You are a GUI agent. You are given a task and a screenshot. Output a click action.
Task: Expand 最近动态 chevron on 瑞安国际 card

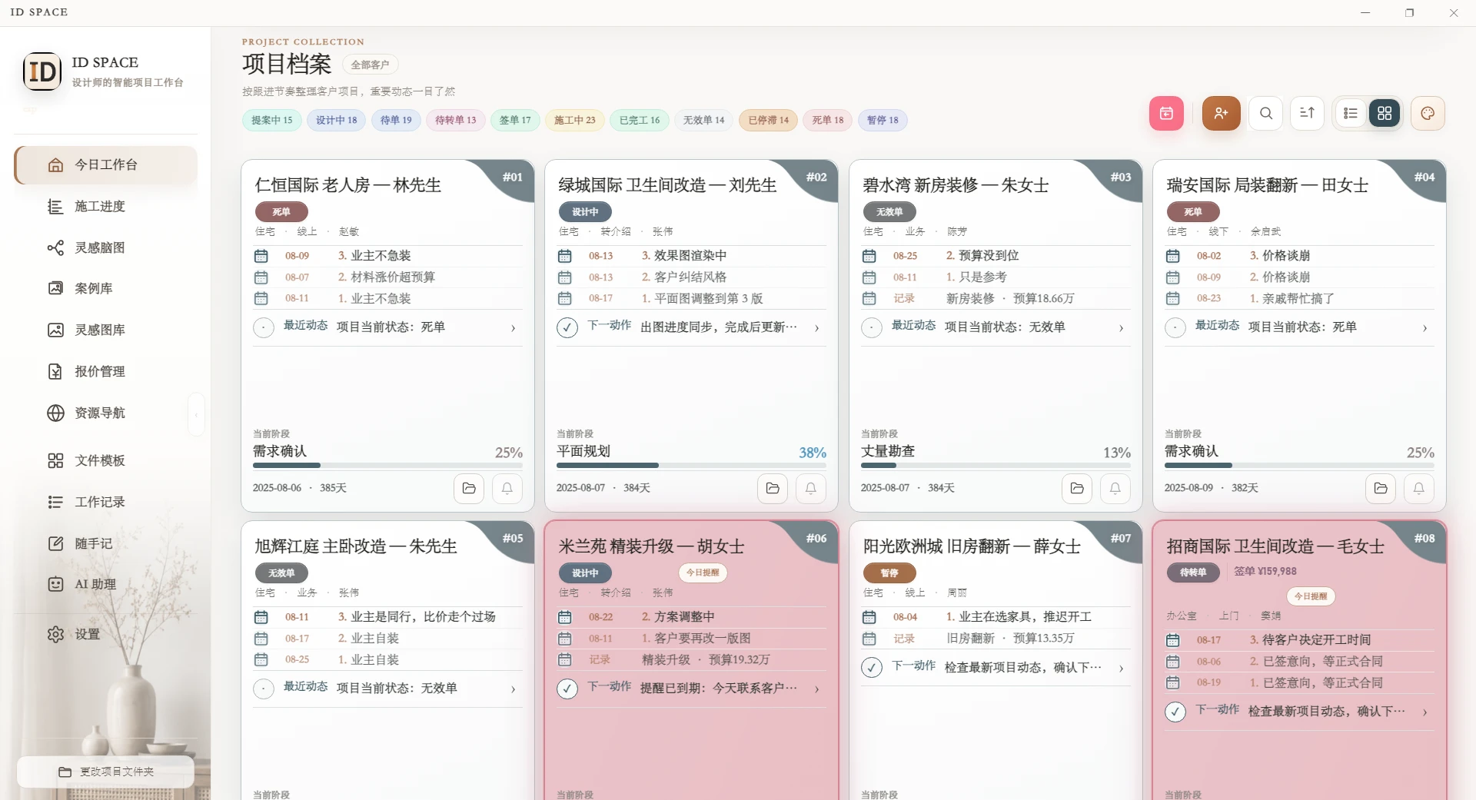[x=1425, y=328]
